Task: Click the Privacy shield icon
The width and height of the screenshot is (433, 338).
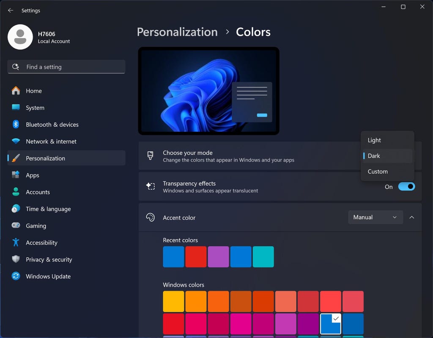Action: pos(16,259)
